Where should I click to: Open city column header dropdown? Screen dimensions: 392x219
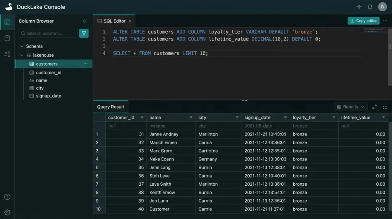pos(237,118)
